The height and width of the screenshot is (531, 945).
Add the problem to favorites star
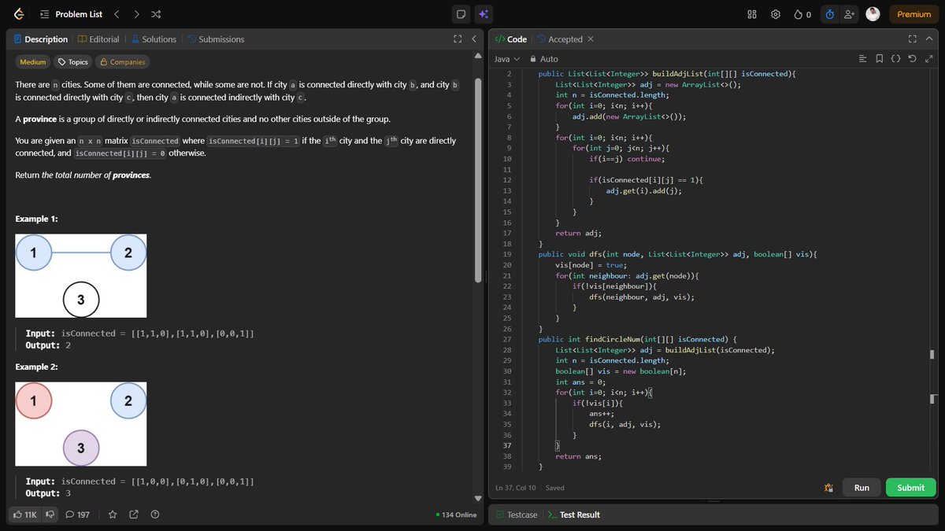click(113, 514)
